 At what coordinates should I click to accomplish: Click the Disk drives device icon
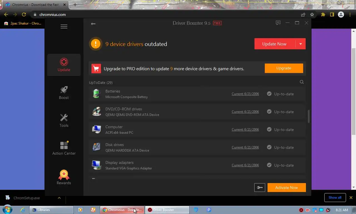(96, 147)
